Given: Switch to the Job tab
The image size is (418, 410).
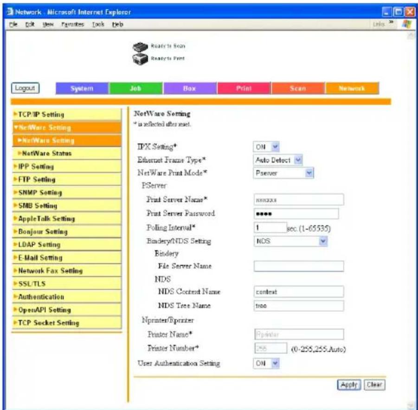Looking at the screenshot, I should 135,88.
